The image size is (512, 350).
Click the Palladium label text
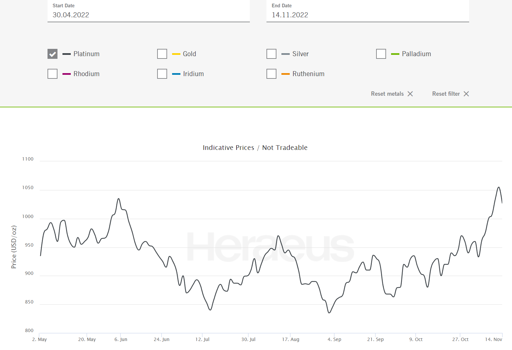[416, 54]
